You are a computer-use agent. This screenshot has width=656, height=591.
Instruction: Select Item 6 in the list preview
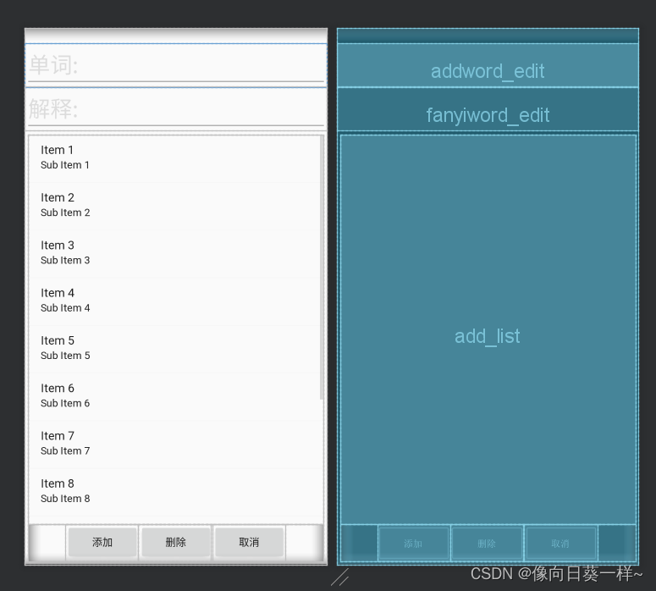(x=174, y=395)
